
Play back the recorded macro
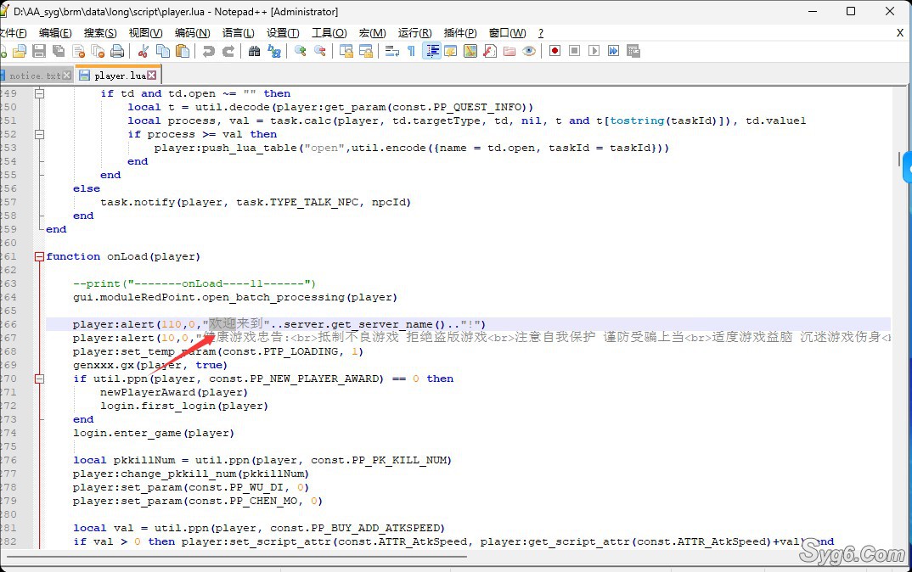click(594, 51)
